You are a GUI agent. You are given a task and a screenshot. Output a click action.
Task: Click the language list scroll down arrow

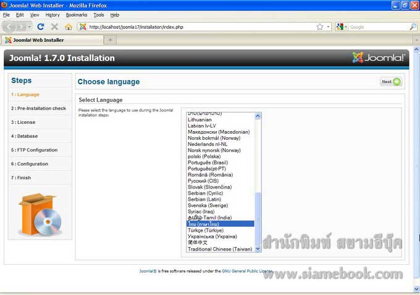pos(258,249)
